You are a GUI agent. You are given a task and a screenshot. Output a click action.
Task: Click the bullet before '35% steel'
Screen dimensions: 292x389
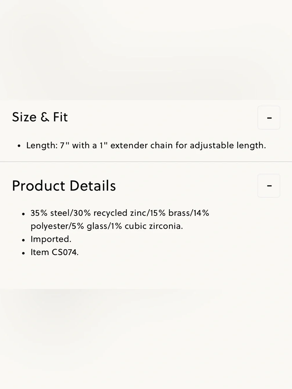tap(23, 214)
